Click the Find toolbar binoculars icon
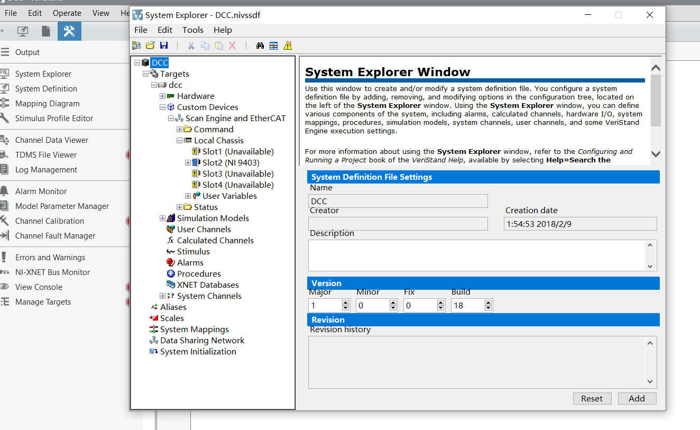 tap(260, 45)
